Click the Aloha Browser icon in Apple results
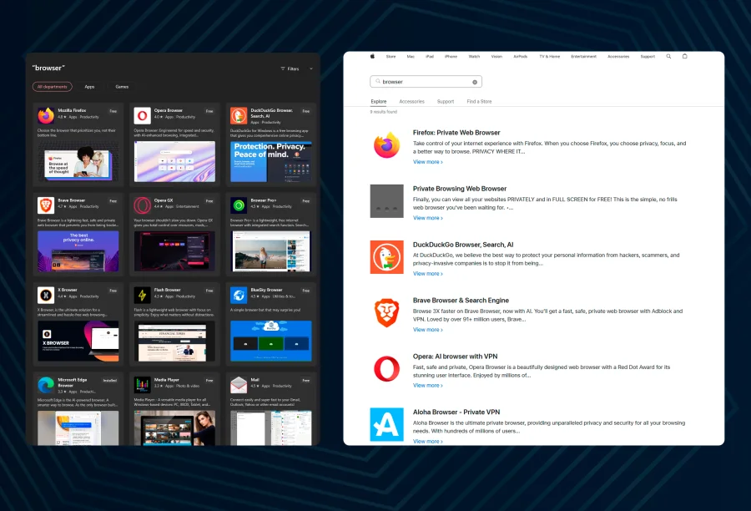This screenshot has width=751, height=511. pyautogui.click(x=386, y=424)
